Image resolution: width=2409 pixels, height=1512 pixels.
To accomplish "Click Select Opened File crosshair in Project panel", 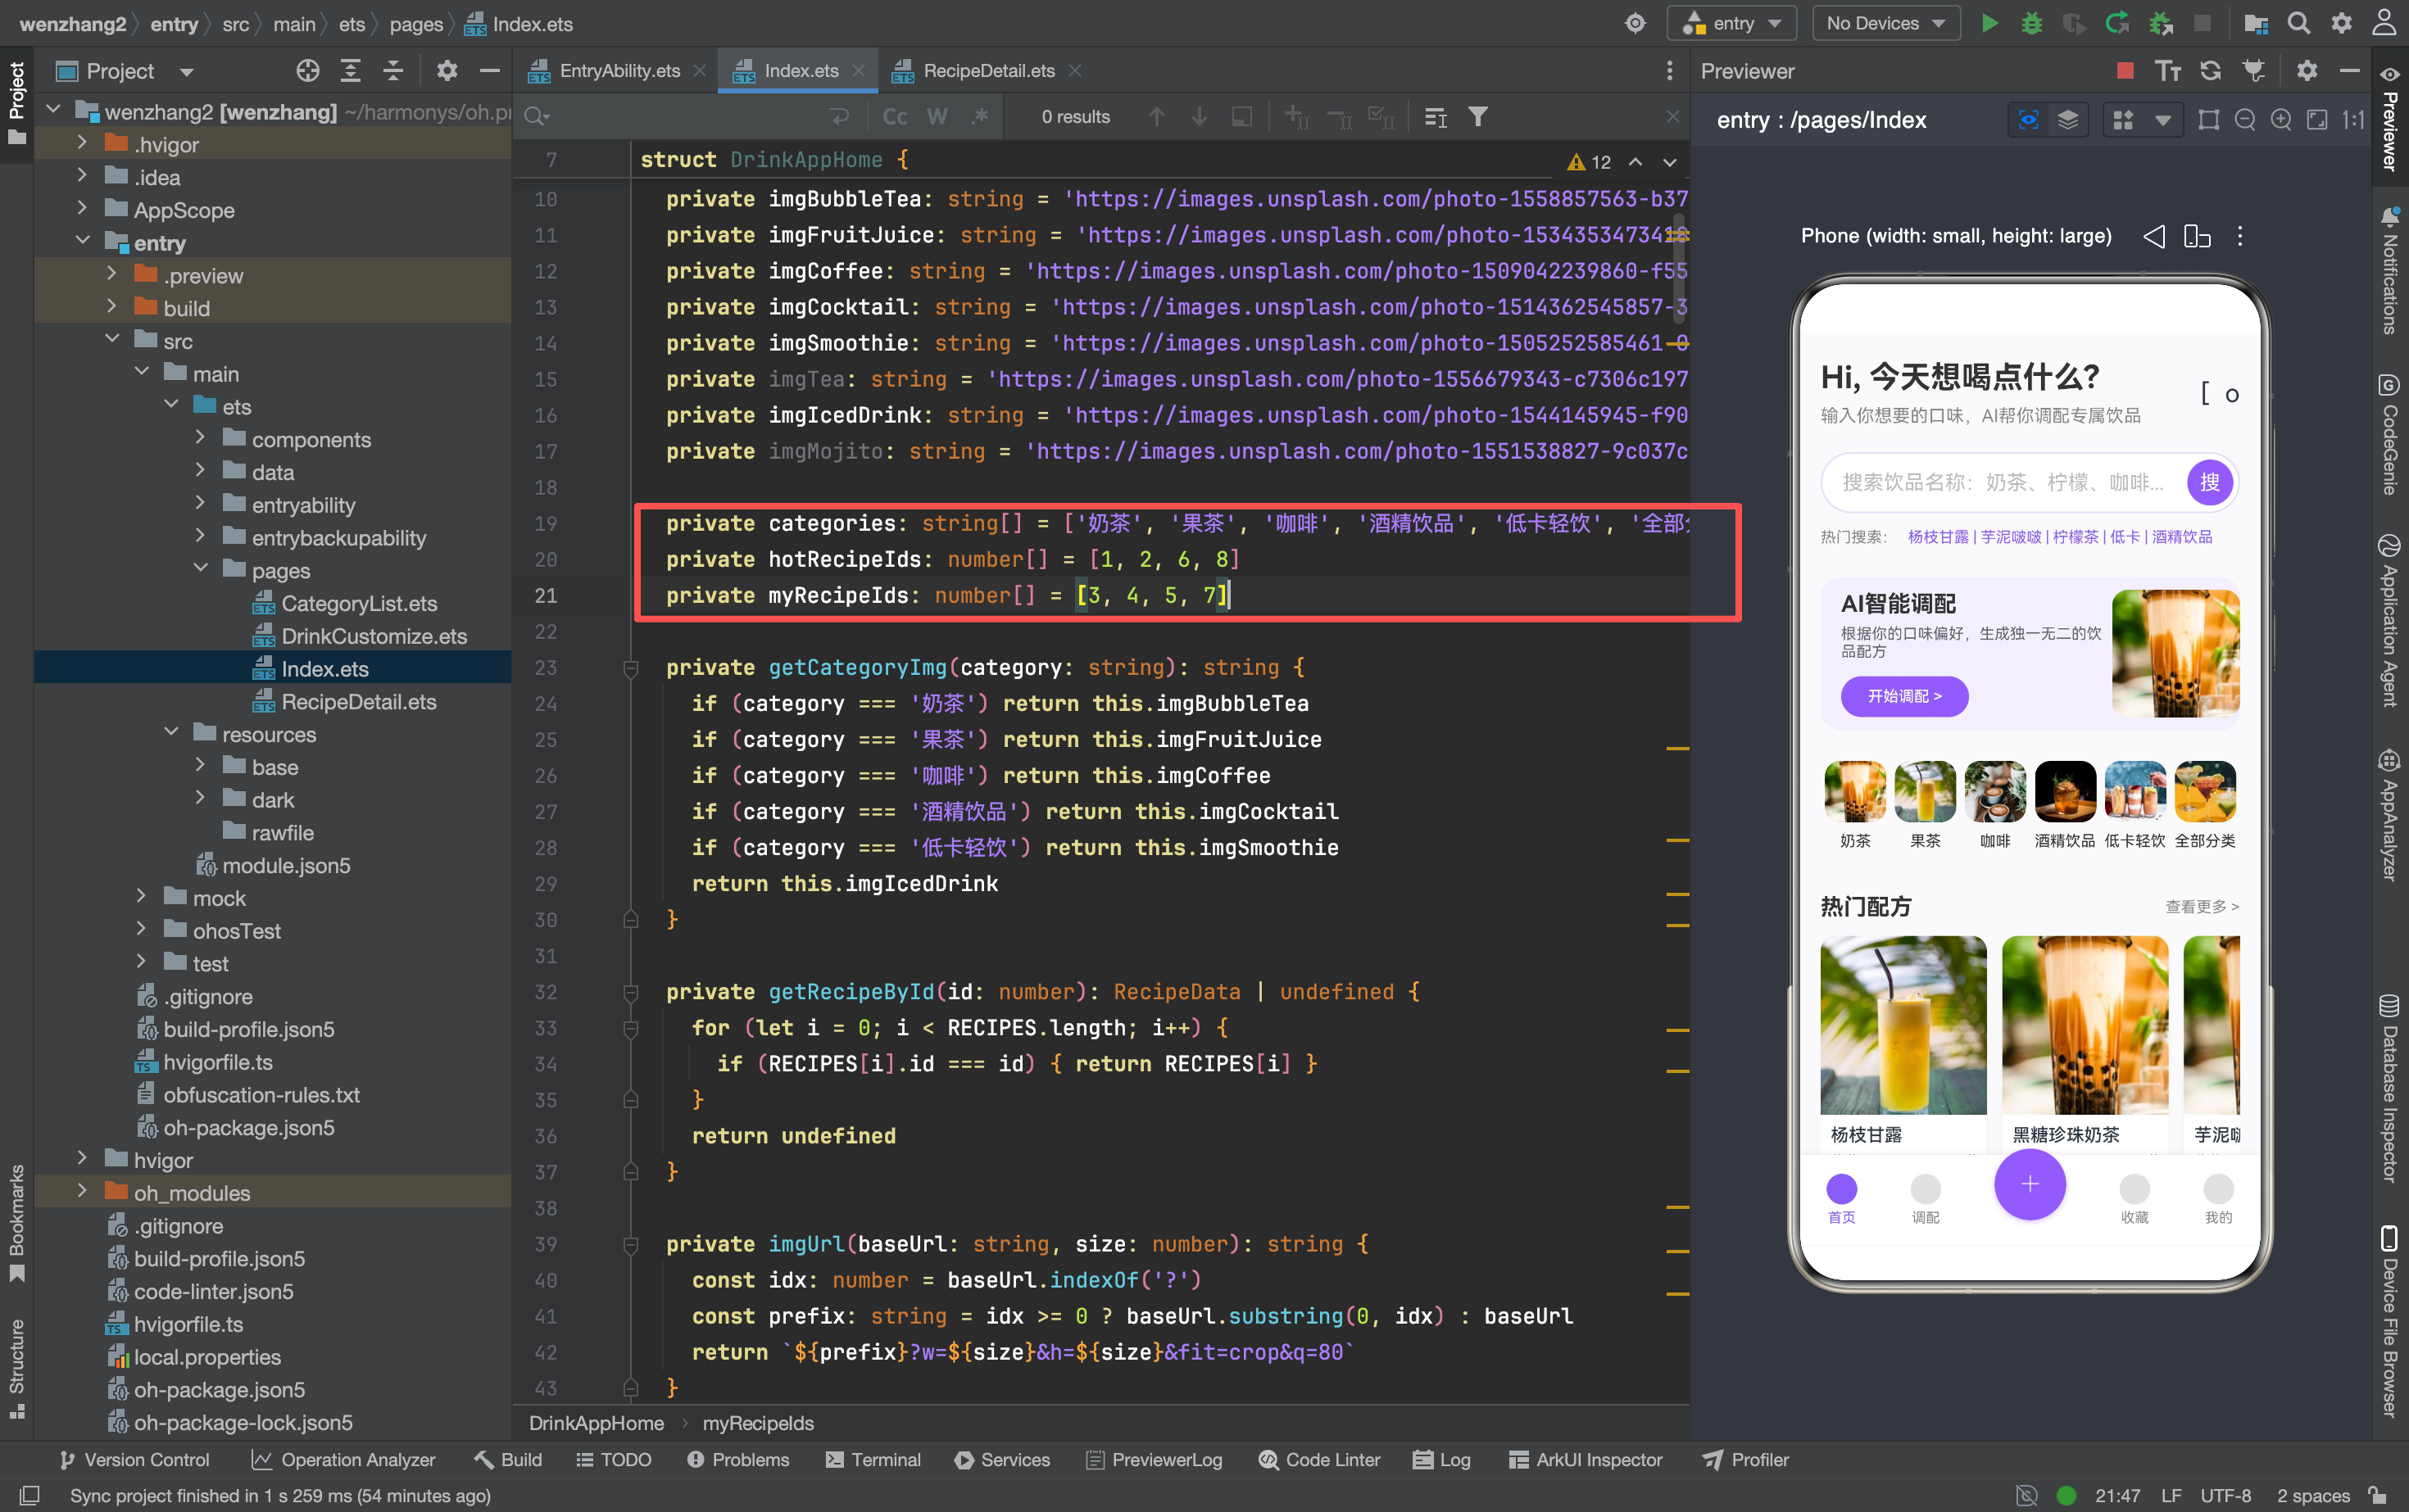I will pos(308,70).
